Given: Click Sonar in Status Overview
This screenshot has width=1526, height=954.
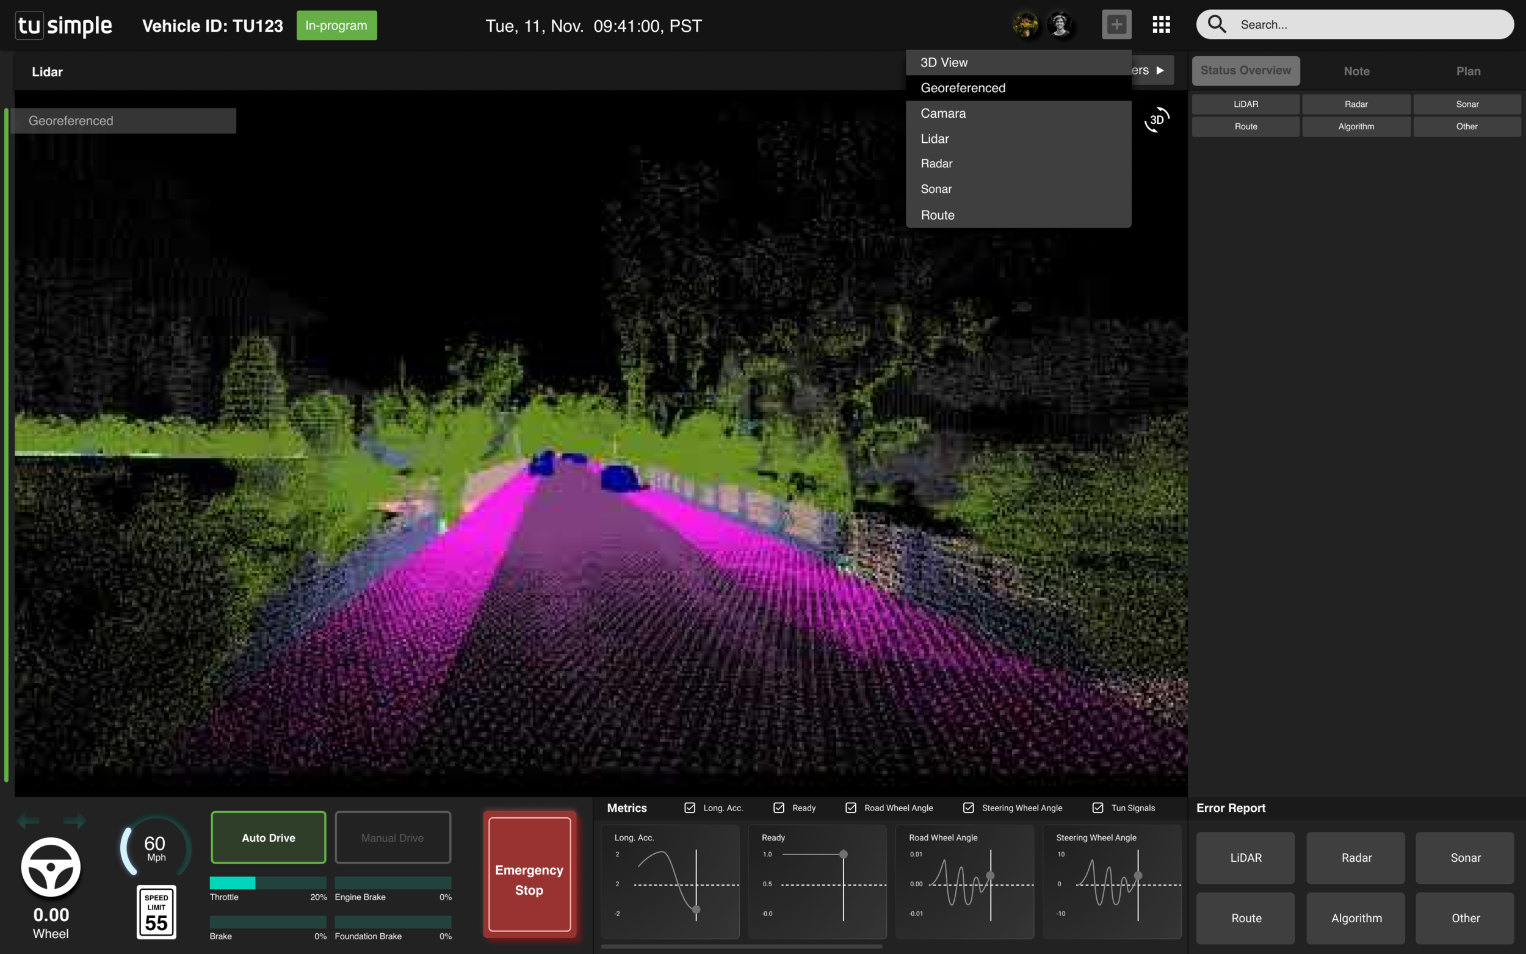Looking at the screenshot, I should pyautogui.click(x=1467, y=104).
